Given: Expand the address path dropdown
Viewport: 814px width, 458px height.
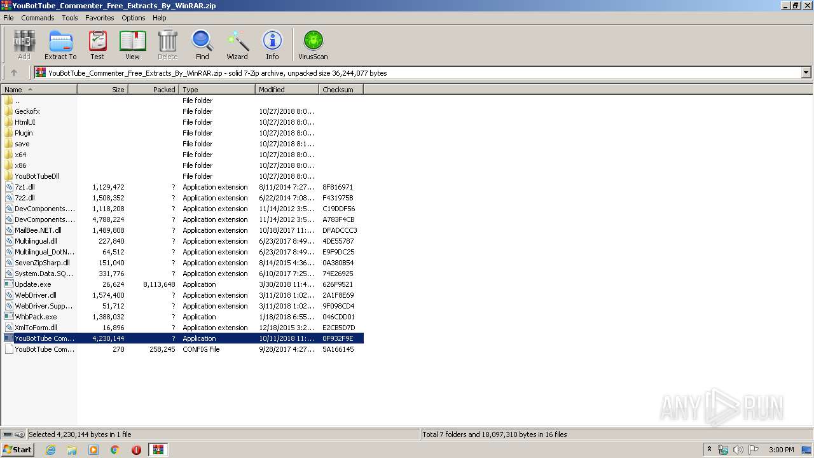Looking at the screenshot, I should (x=806, y=73).
